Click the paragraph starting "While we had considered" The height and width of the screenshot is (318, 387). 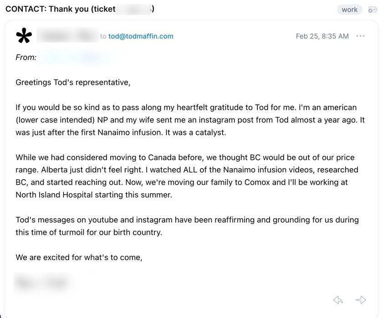(x=187, y=176)
